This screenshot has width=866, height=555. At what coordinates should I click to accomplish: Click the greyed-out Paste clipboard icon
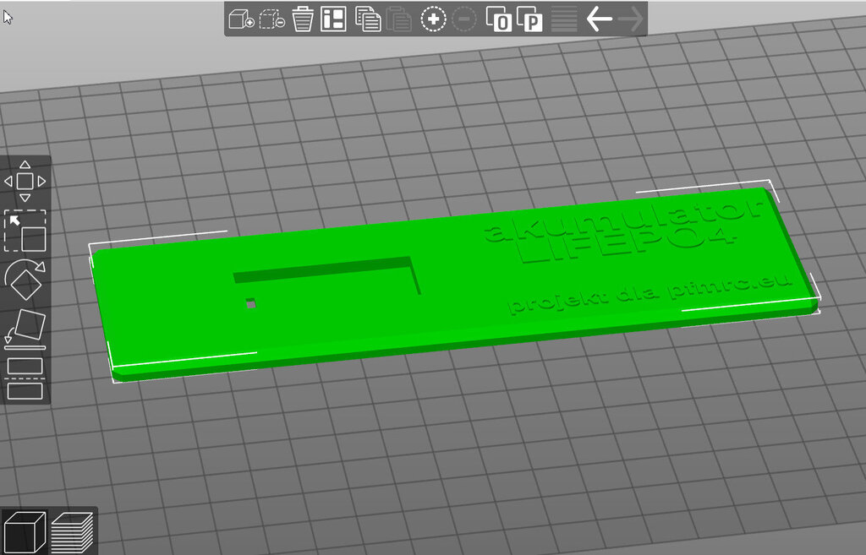[399, 19]
